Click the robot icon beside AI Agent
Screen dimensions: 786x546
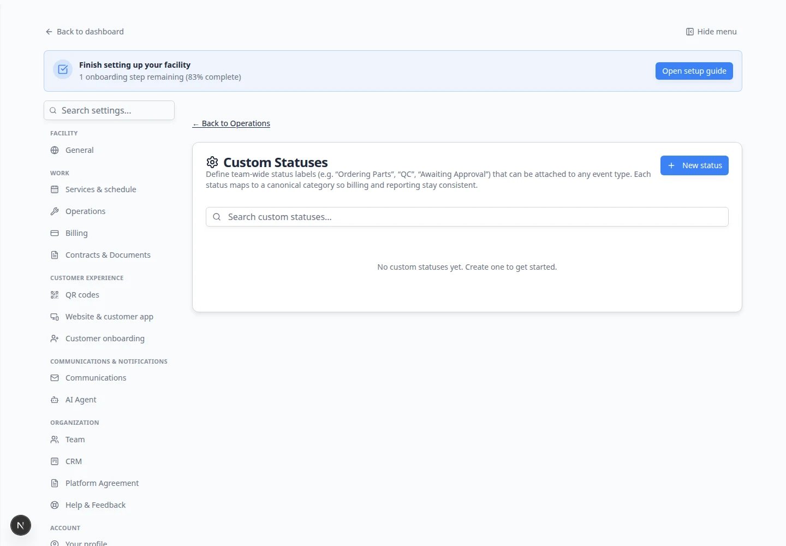[x=55, y=400]
